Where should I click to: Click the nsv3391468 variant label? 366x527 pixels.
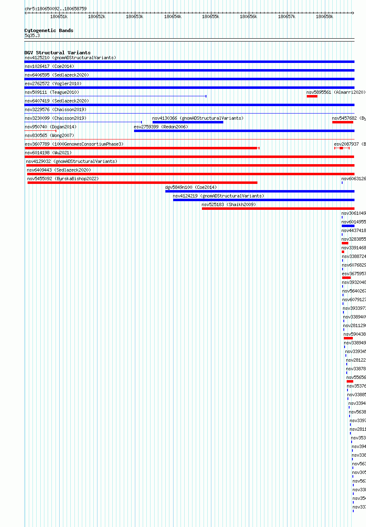[x=354, y=248]
